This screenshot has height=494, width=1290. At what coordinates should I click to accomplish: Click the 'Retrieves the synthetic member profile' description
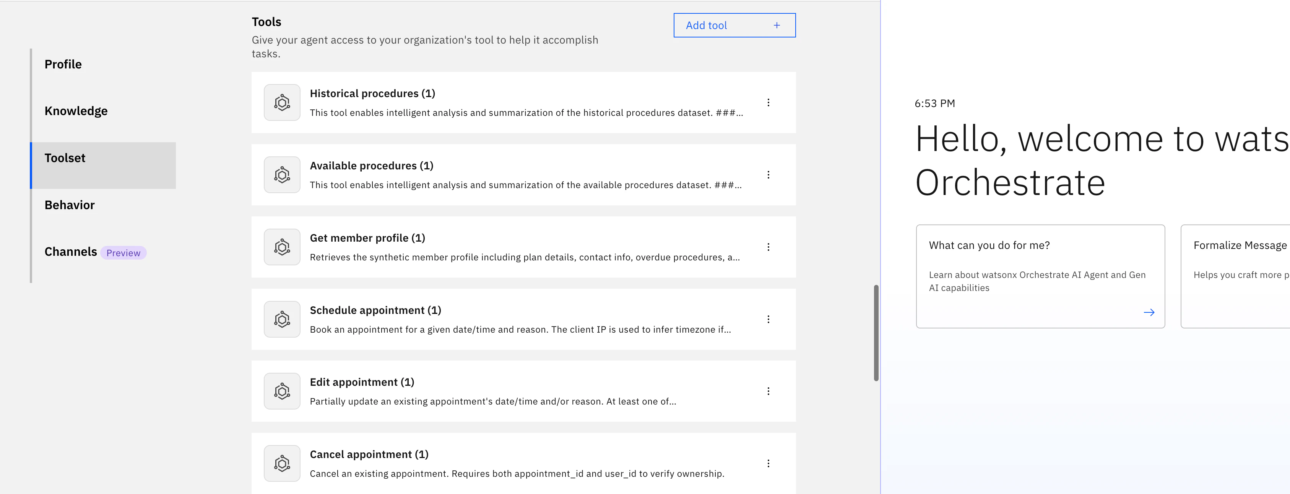click(525, 257)
